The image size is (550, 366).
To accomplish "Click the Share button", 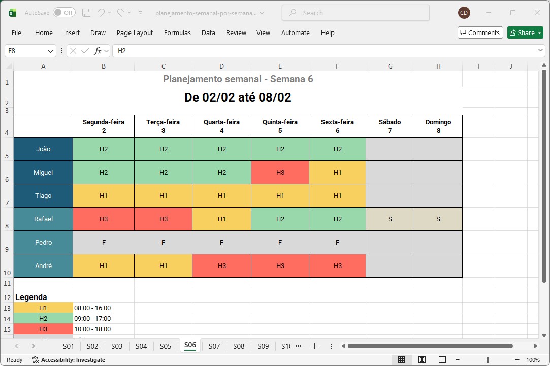I will point(525,32).
